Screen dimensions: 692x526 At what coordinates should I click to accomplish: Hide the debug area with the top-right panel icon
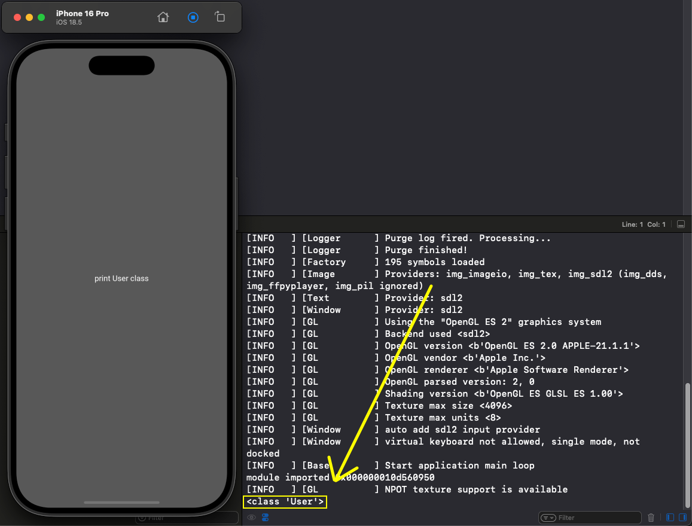(681, 224)
